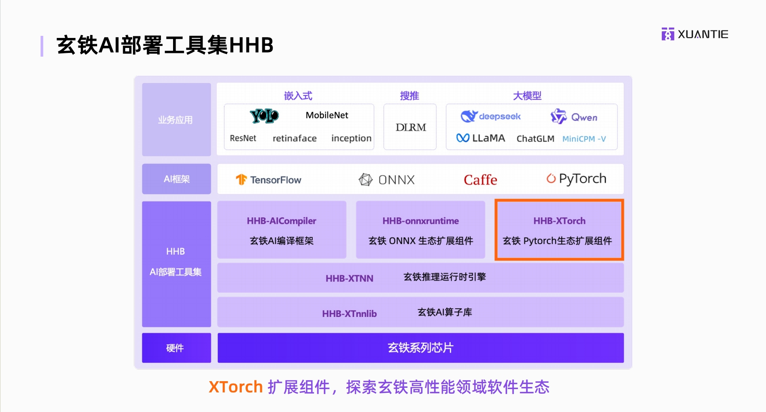This screenshot has height=412, width=766.
Task: Click the MobileNet text
Action: coord(327,115)
